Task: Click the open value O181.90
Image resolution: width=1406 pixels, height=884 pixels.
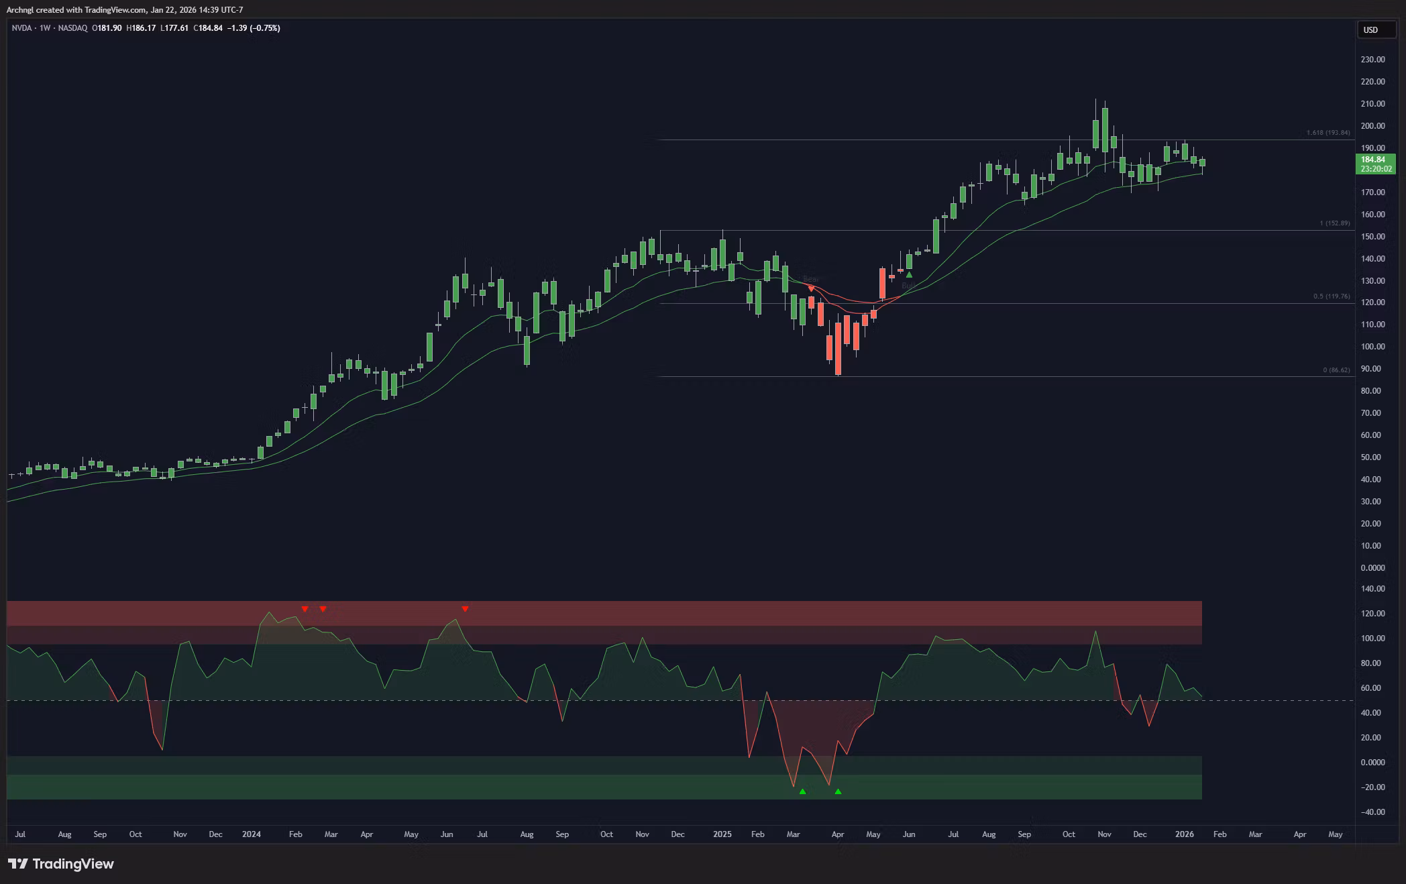Action: tap(107, 28)
